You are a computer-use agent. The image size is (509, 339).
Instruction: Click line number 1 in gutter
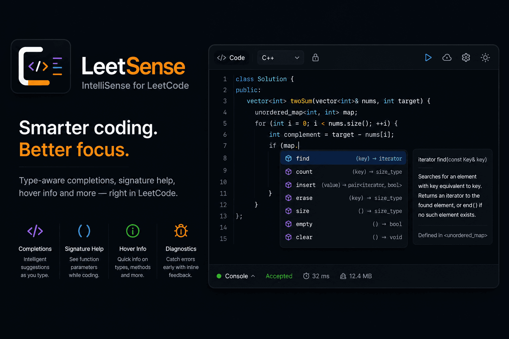[225, 79]
